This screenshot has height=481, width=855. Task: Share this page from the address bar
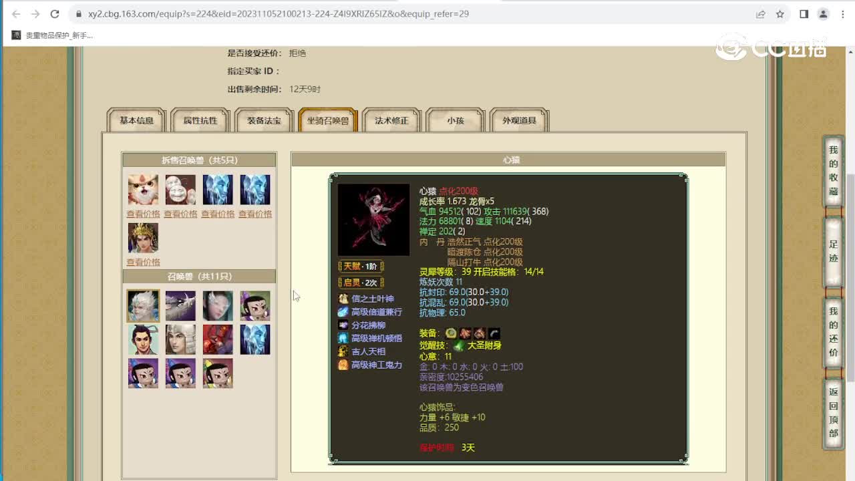point(761,14)
